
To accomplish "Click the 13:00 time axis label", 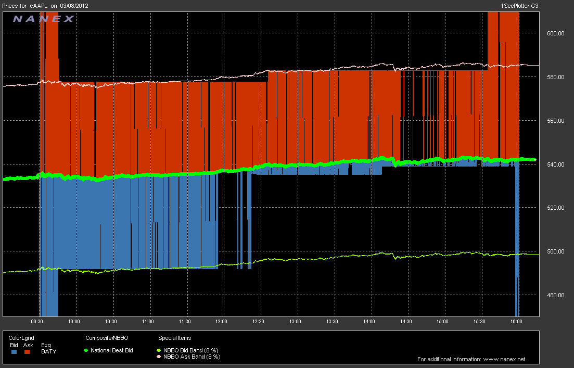I will tap(295, 322).
